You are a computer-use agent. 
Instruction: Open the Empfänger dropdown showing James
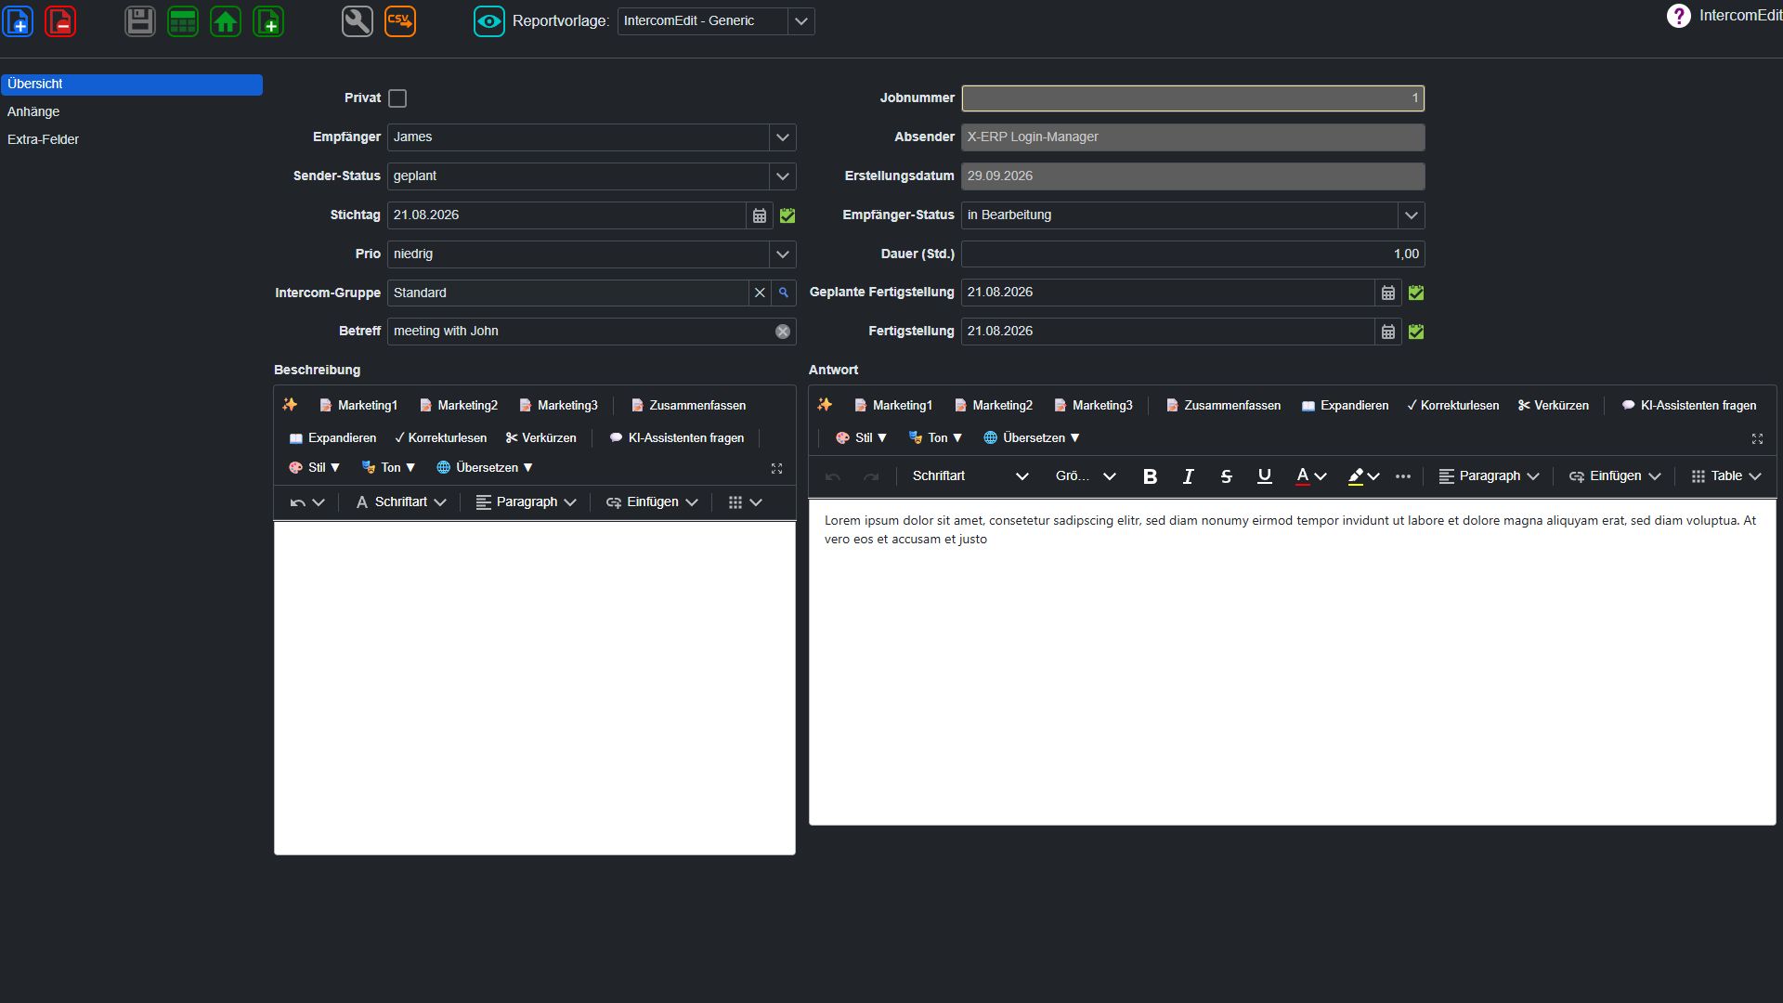point(783,137)
